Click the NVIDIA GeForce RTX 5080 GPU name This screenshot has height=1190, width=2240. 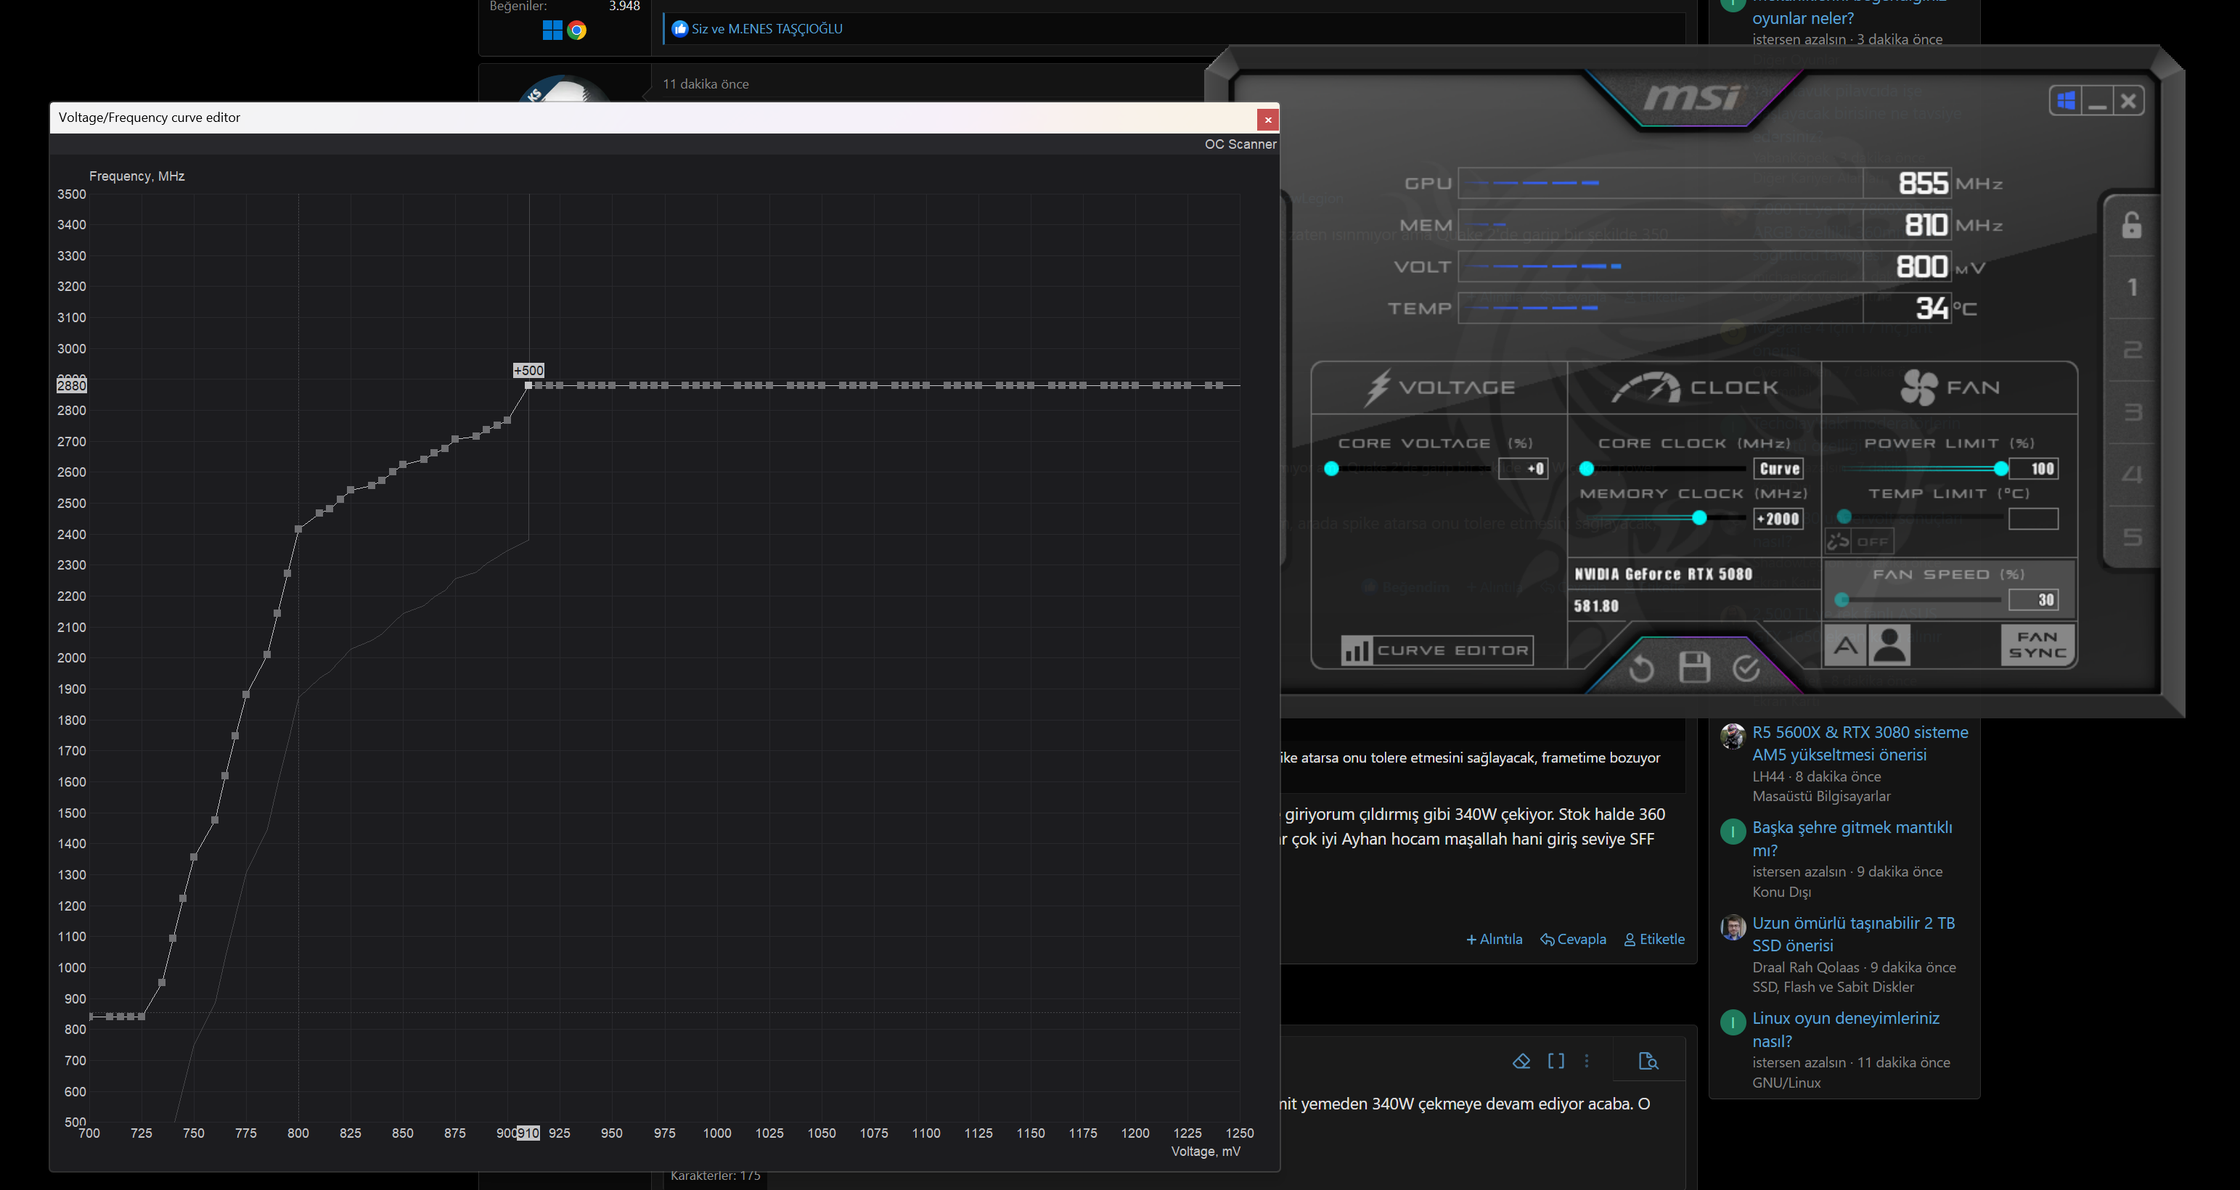click(x=1663, y=574)
